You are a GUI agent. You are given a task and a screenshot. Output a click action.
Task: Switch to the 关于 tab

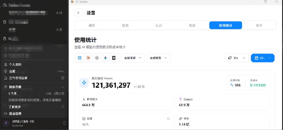pos(259,25)
